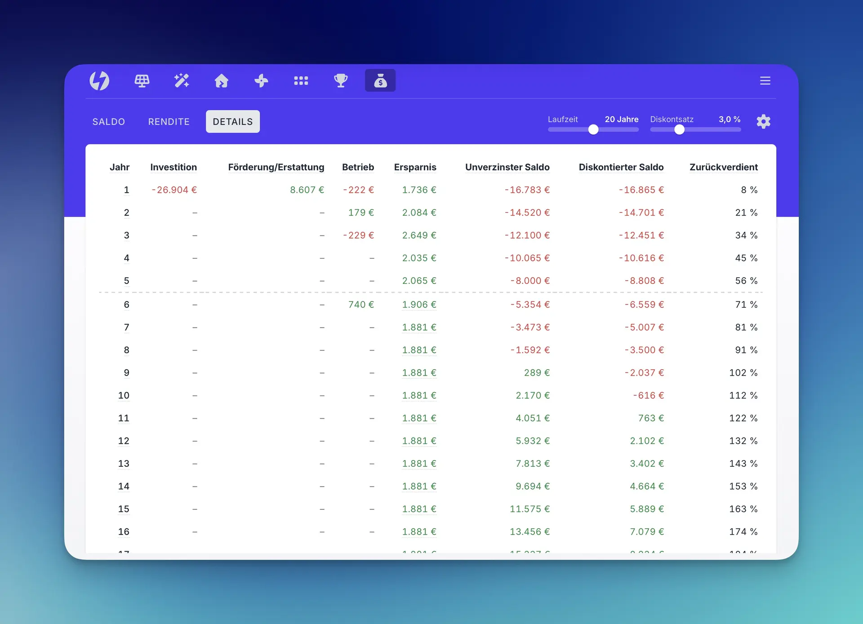Click the Zurückverdient column header

tap(724, 167)
